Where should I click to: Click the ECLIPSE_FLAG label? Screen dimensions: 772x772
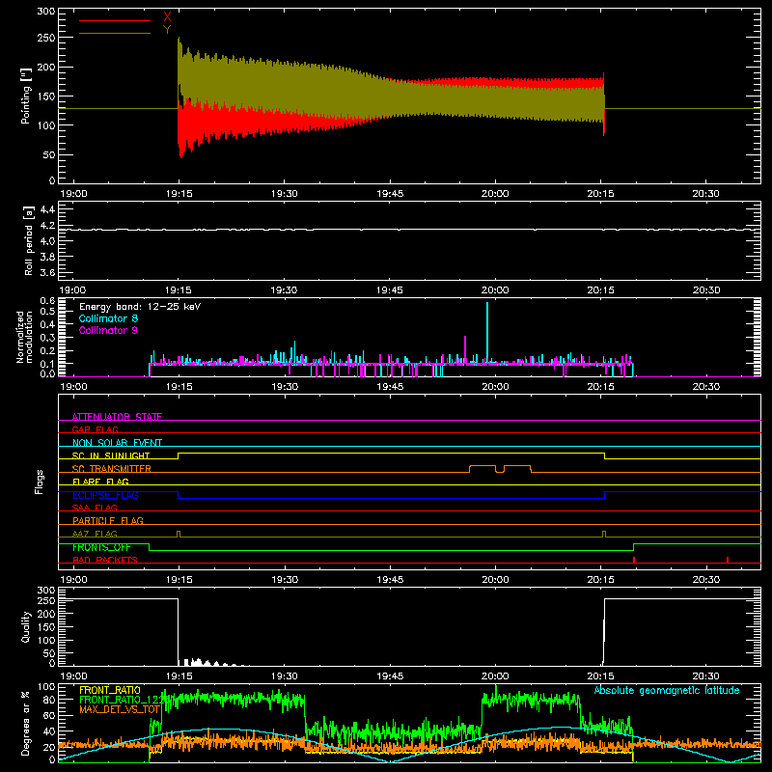pos(105,495)
